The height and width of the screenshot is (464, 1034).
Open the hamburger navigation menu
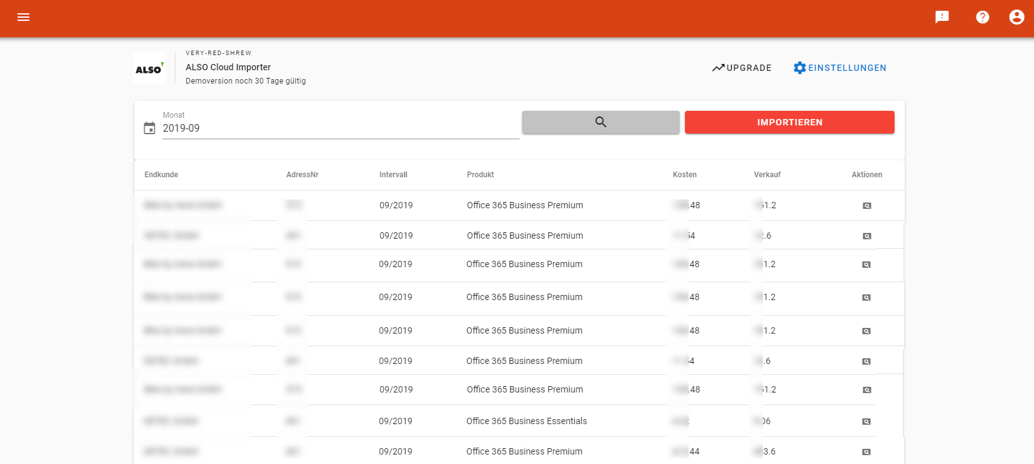23,17
